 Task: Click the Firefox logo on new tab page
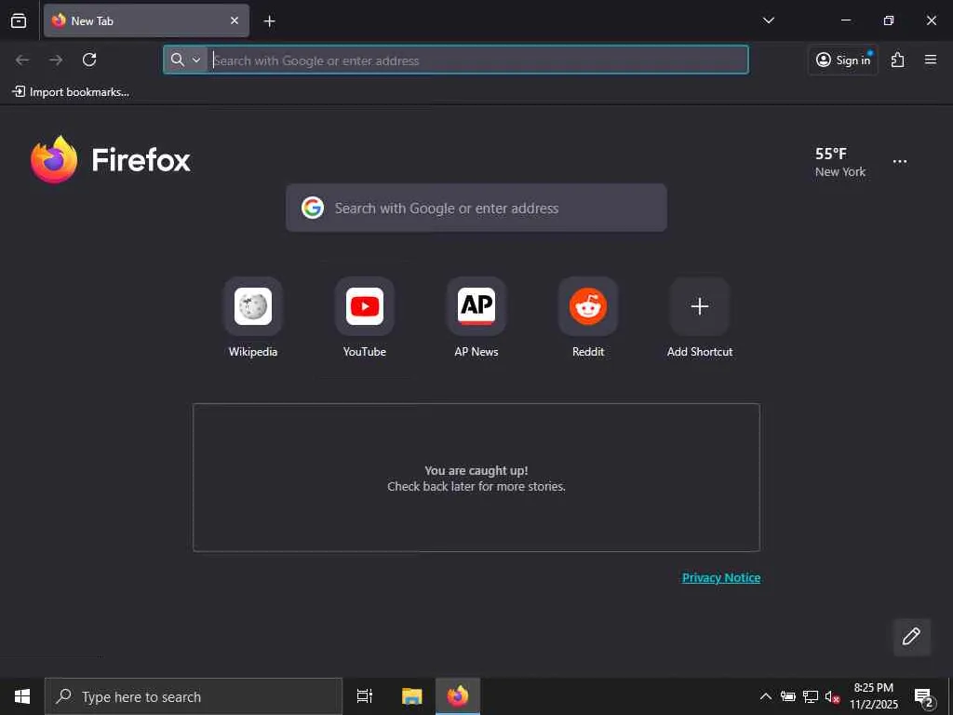tap(110, 159)
